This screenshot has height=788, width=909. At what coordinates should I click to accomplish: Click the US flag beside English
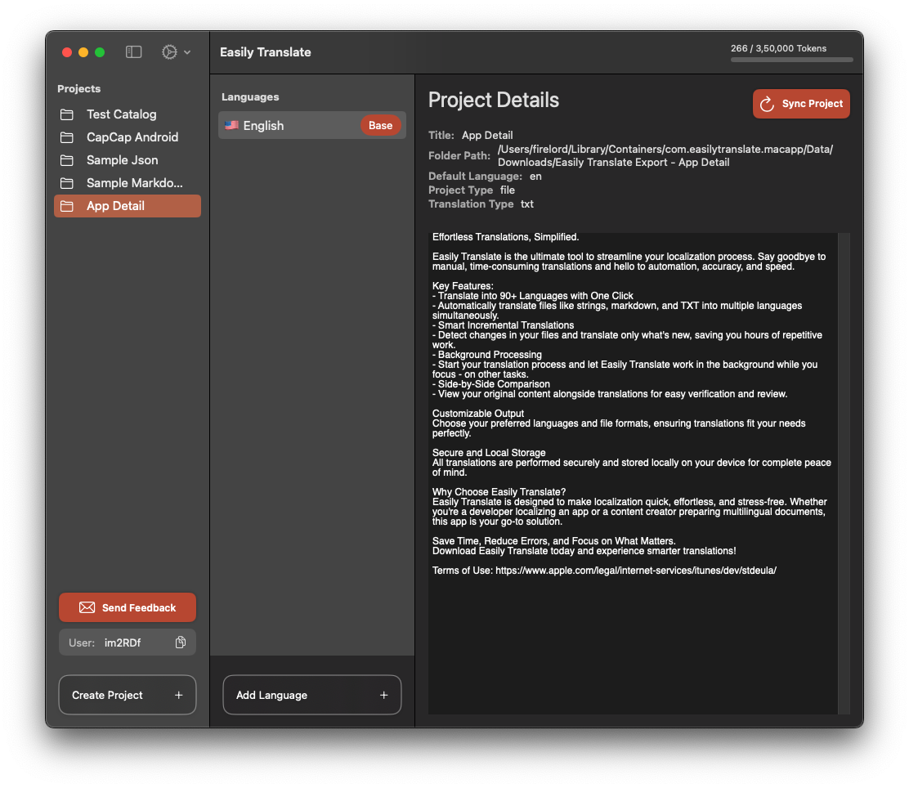231,125
